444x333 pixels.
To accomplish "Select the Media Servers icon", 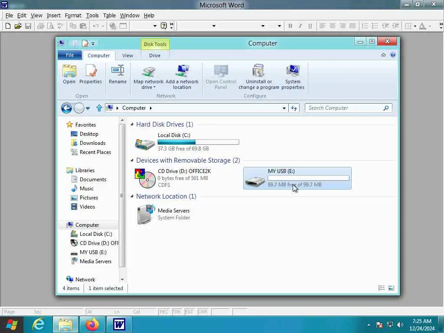I will click(x=146, y=214).
